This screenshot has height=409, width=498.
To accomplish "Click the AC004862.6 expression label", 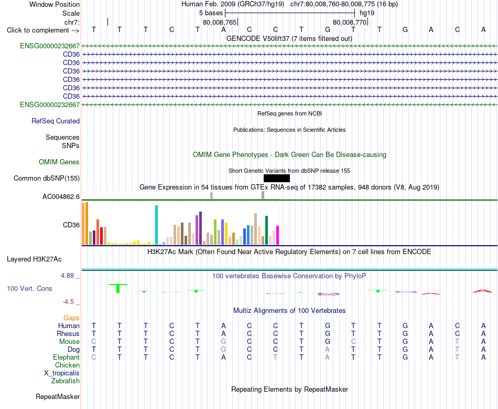I will tap(61, 196).
